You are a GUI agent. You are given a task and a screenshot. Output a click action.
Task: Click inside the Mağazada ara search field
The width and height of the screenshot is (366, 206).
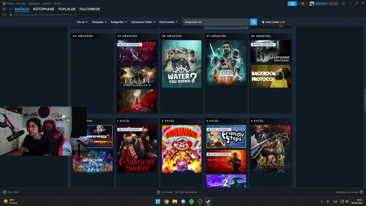pyautogui.click(x=216, y=22)
